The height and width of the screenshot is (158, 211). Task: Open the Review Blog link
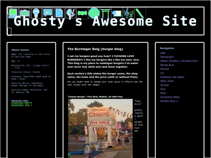tap(167, 65)
